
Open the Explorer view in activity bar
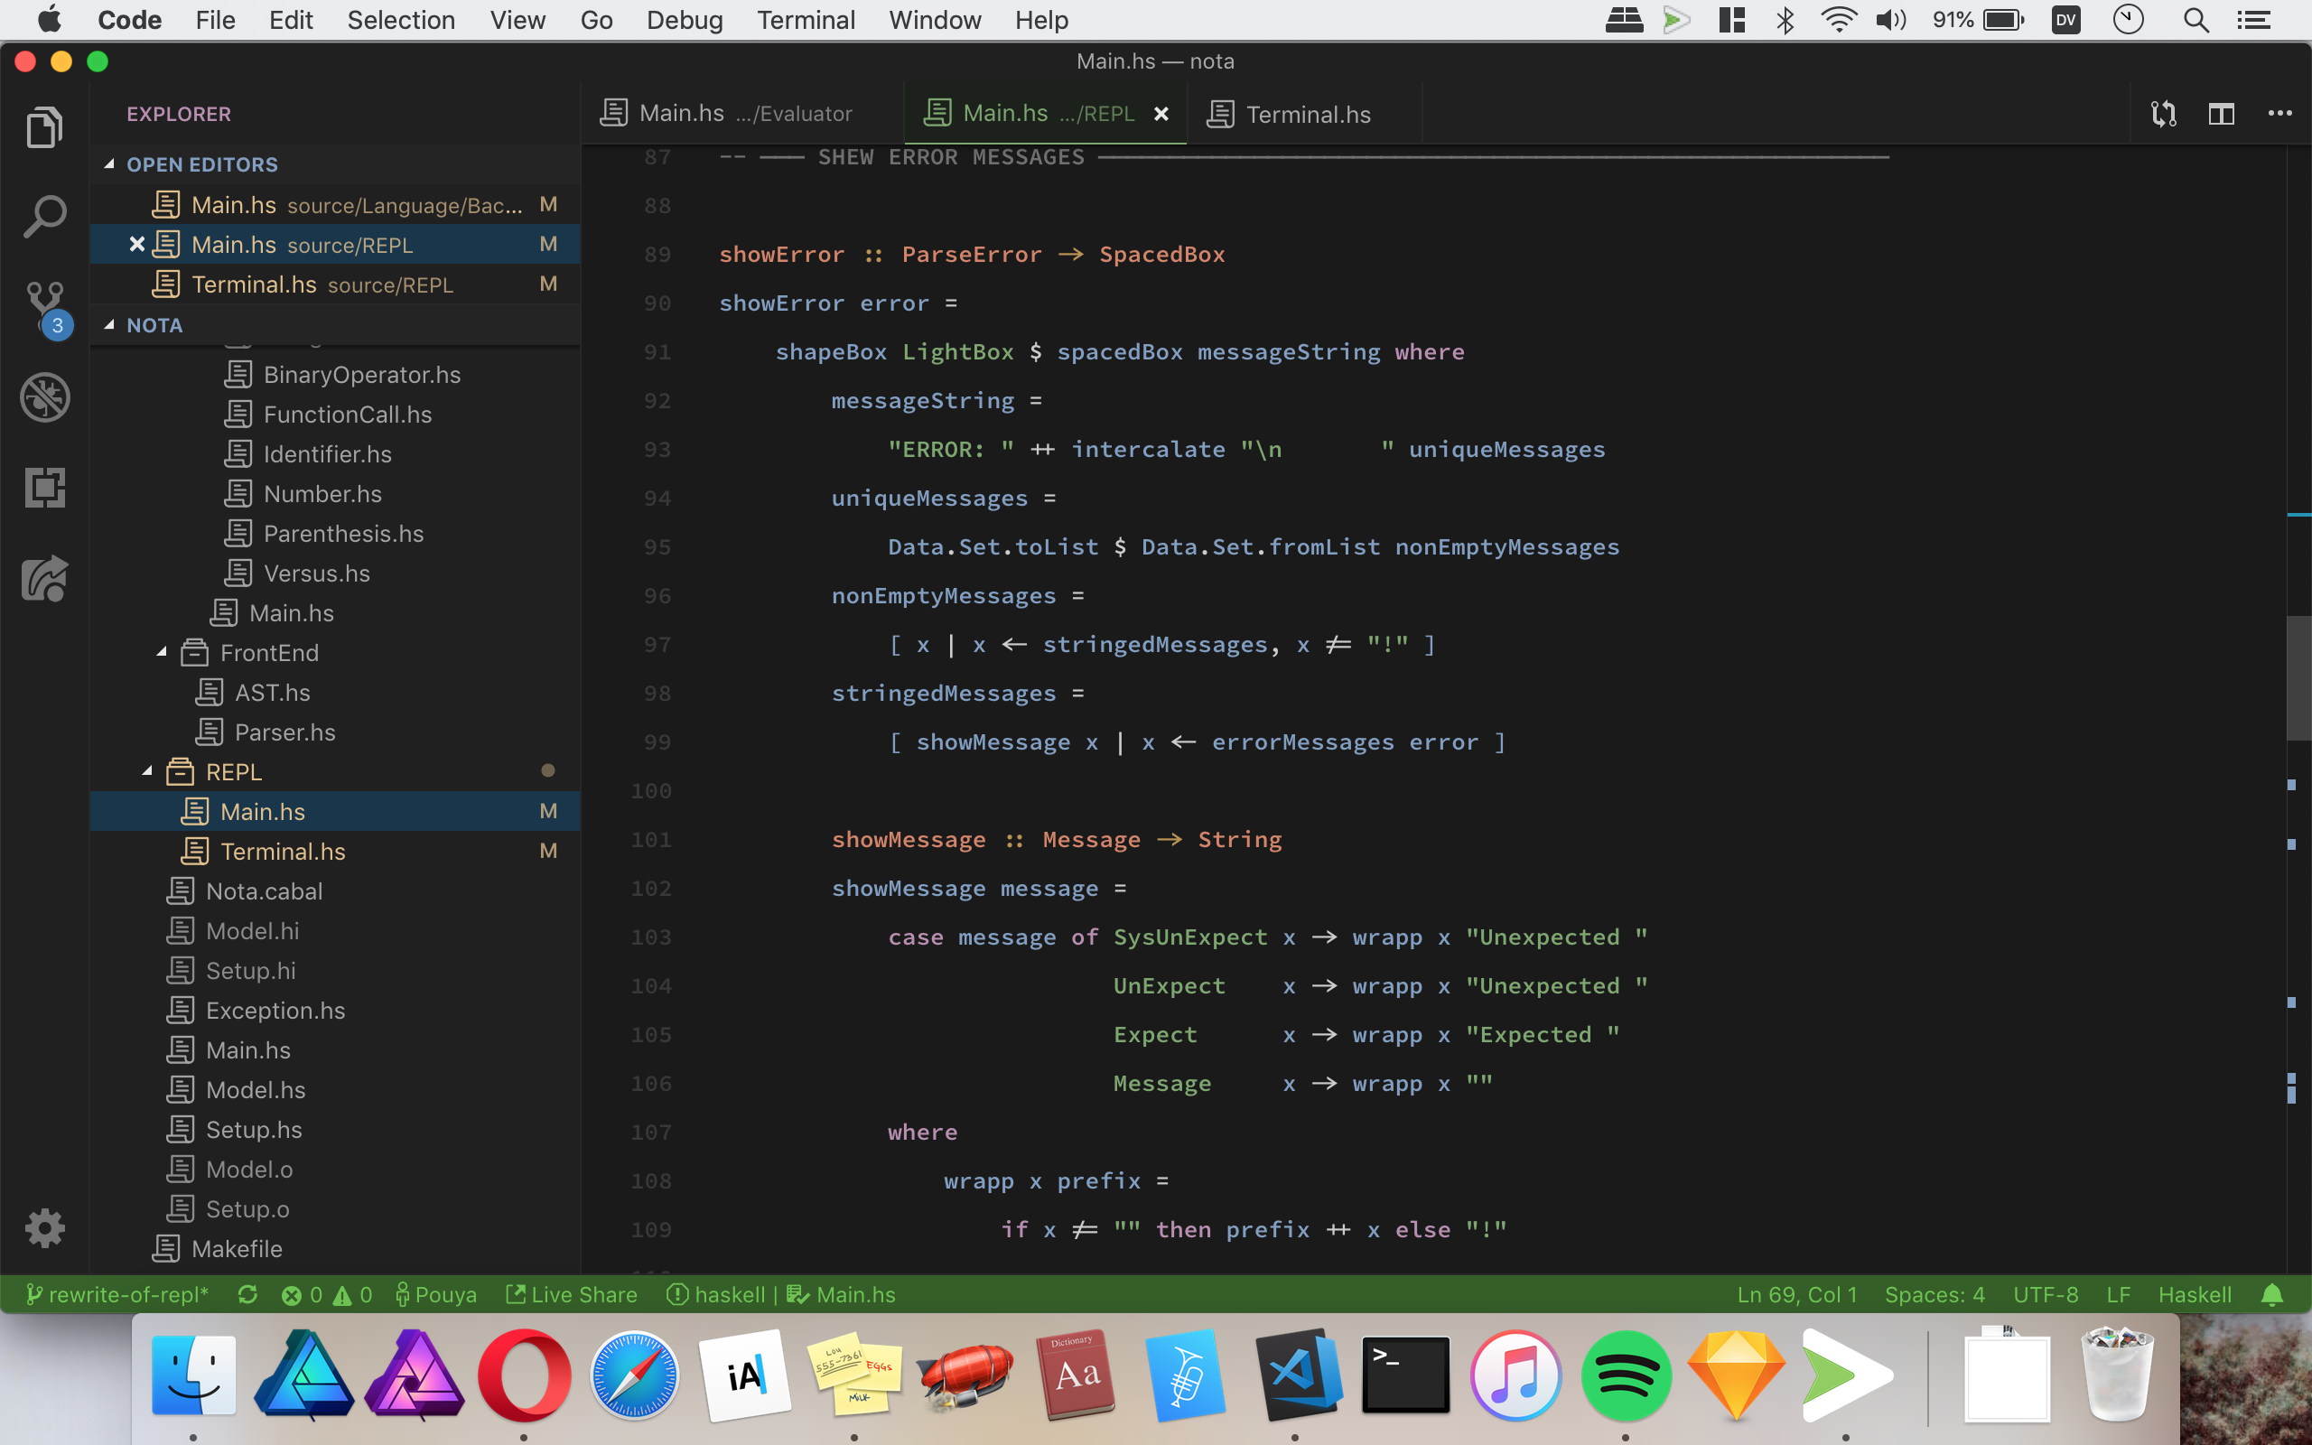pos(45,127)
